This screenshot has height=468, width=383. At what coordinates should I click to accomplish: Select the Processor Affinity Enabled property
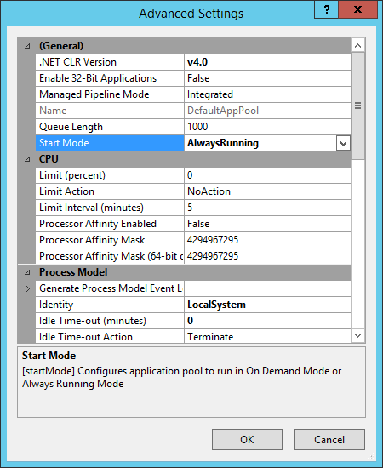point(110,224)
